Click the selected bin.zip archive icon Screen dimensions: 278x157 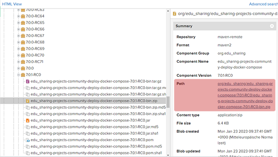click(x=27, y=101)
